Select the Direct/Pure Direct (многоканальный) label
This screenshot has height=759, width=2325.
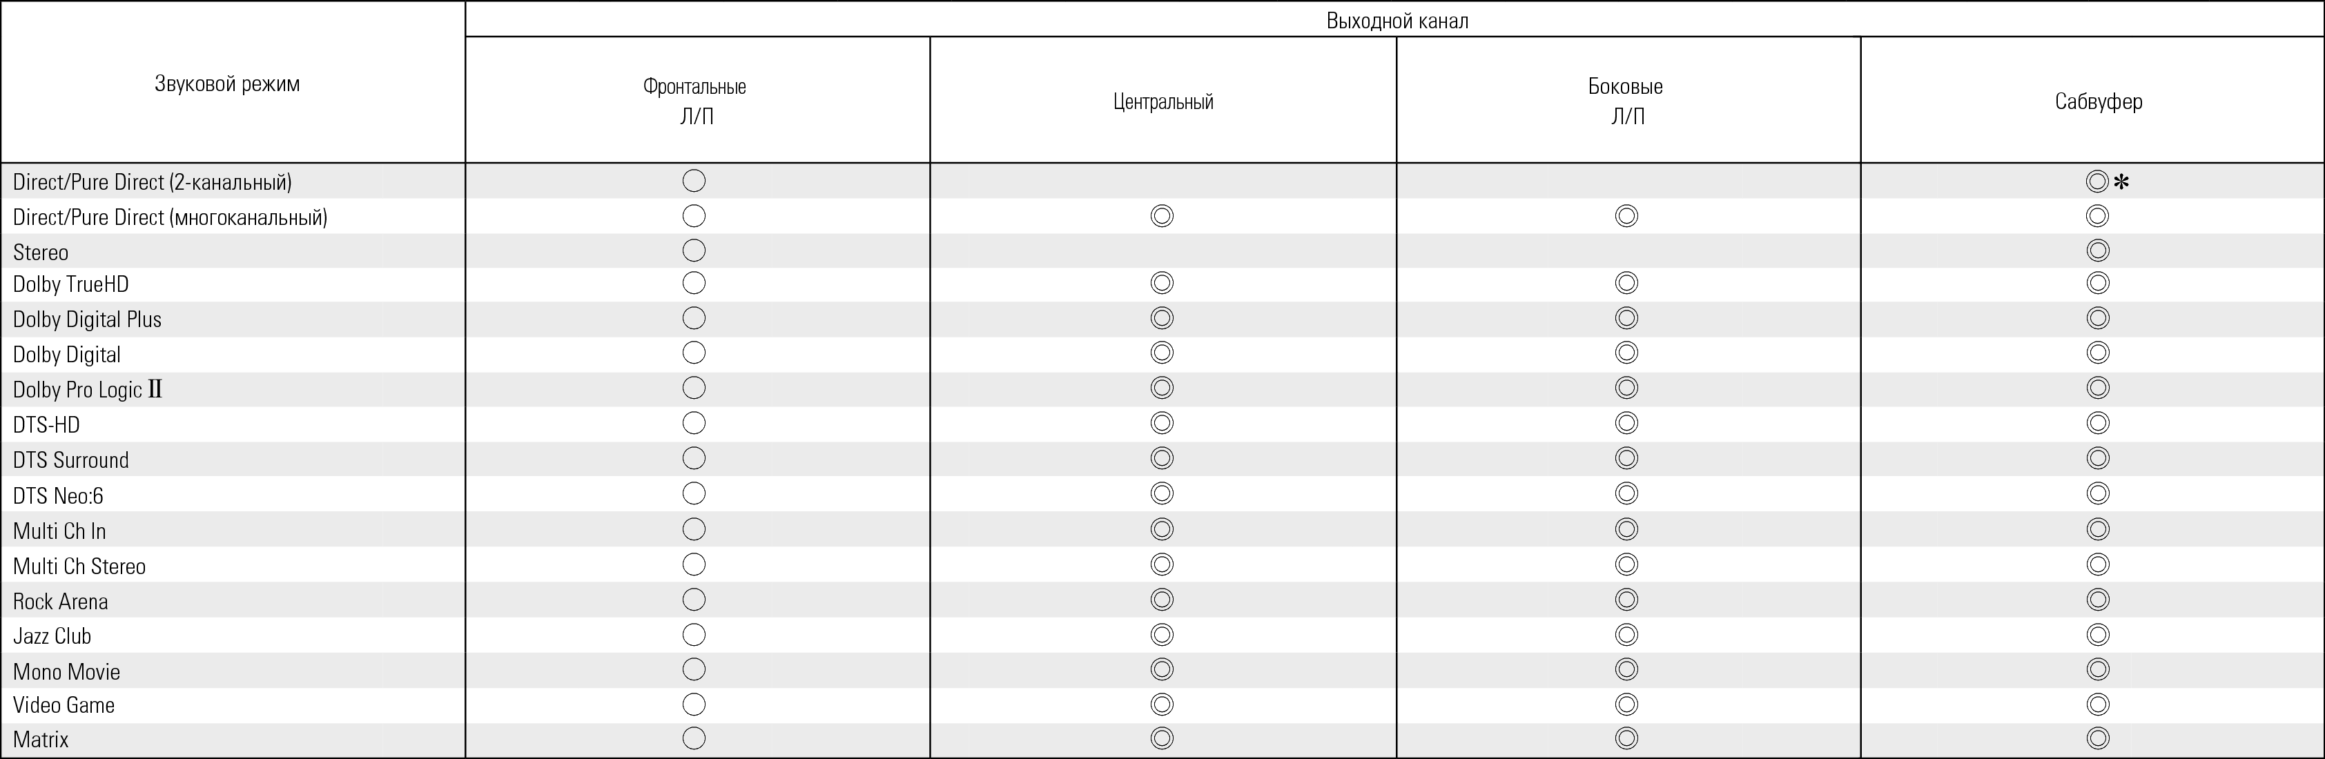coord(170,217)
